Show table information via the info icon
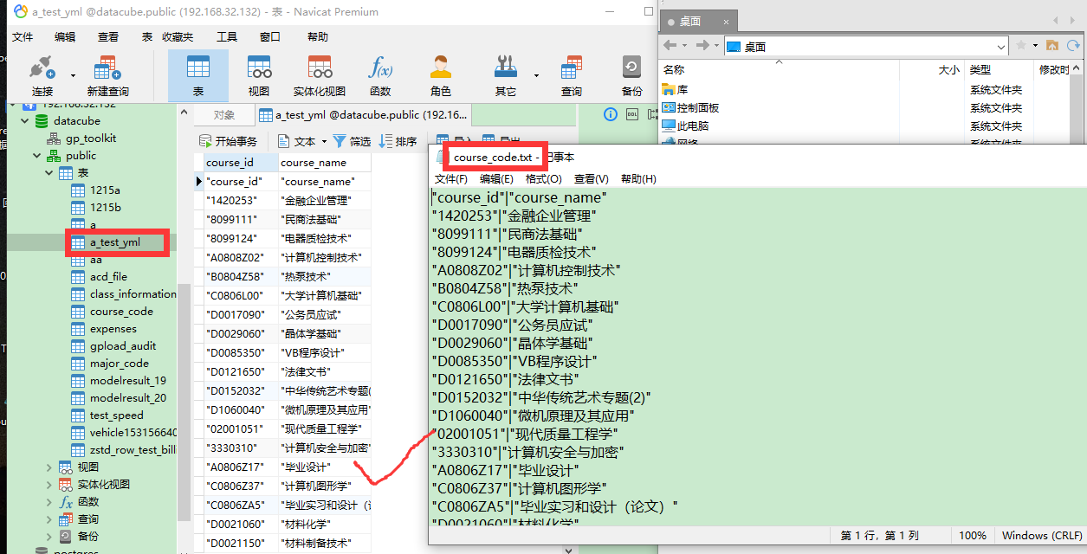This screenshot has height=554, width=1087. click(x=610, y=114)
